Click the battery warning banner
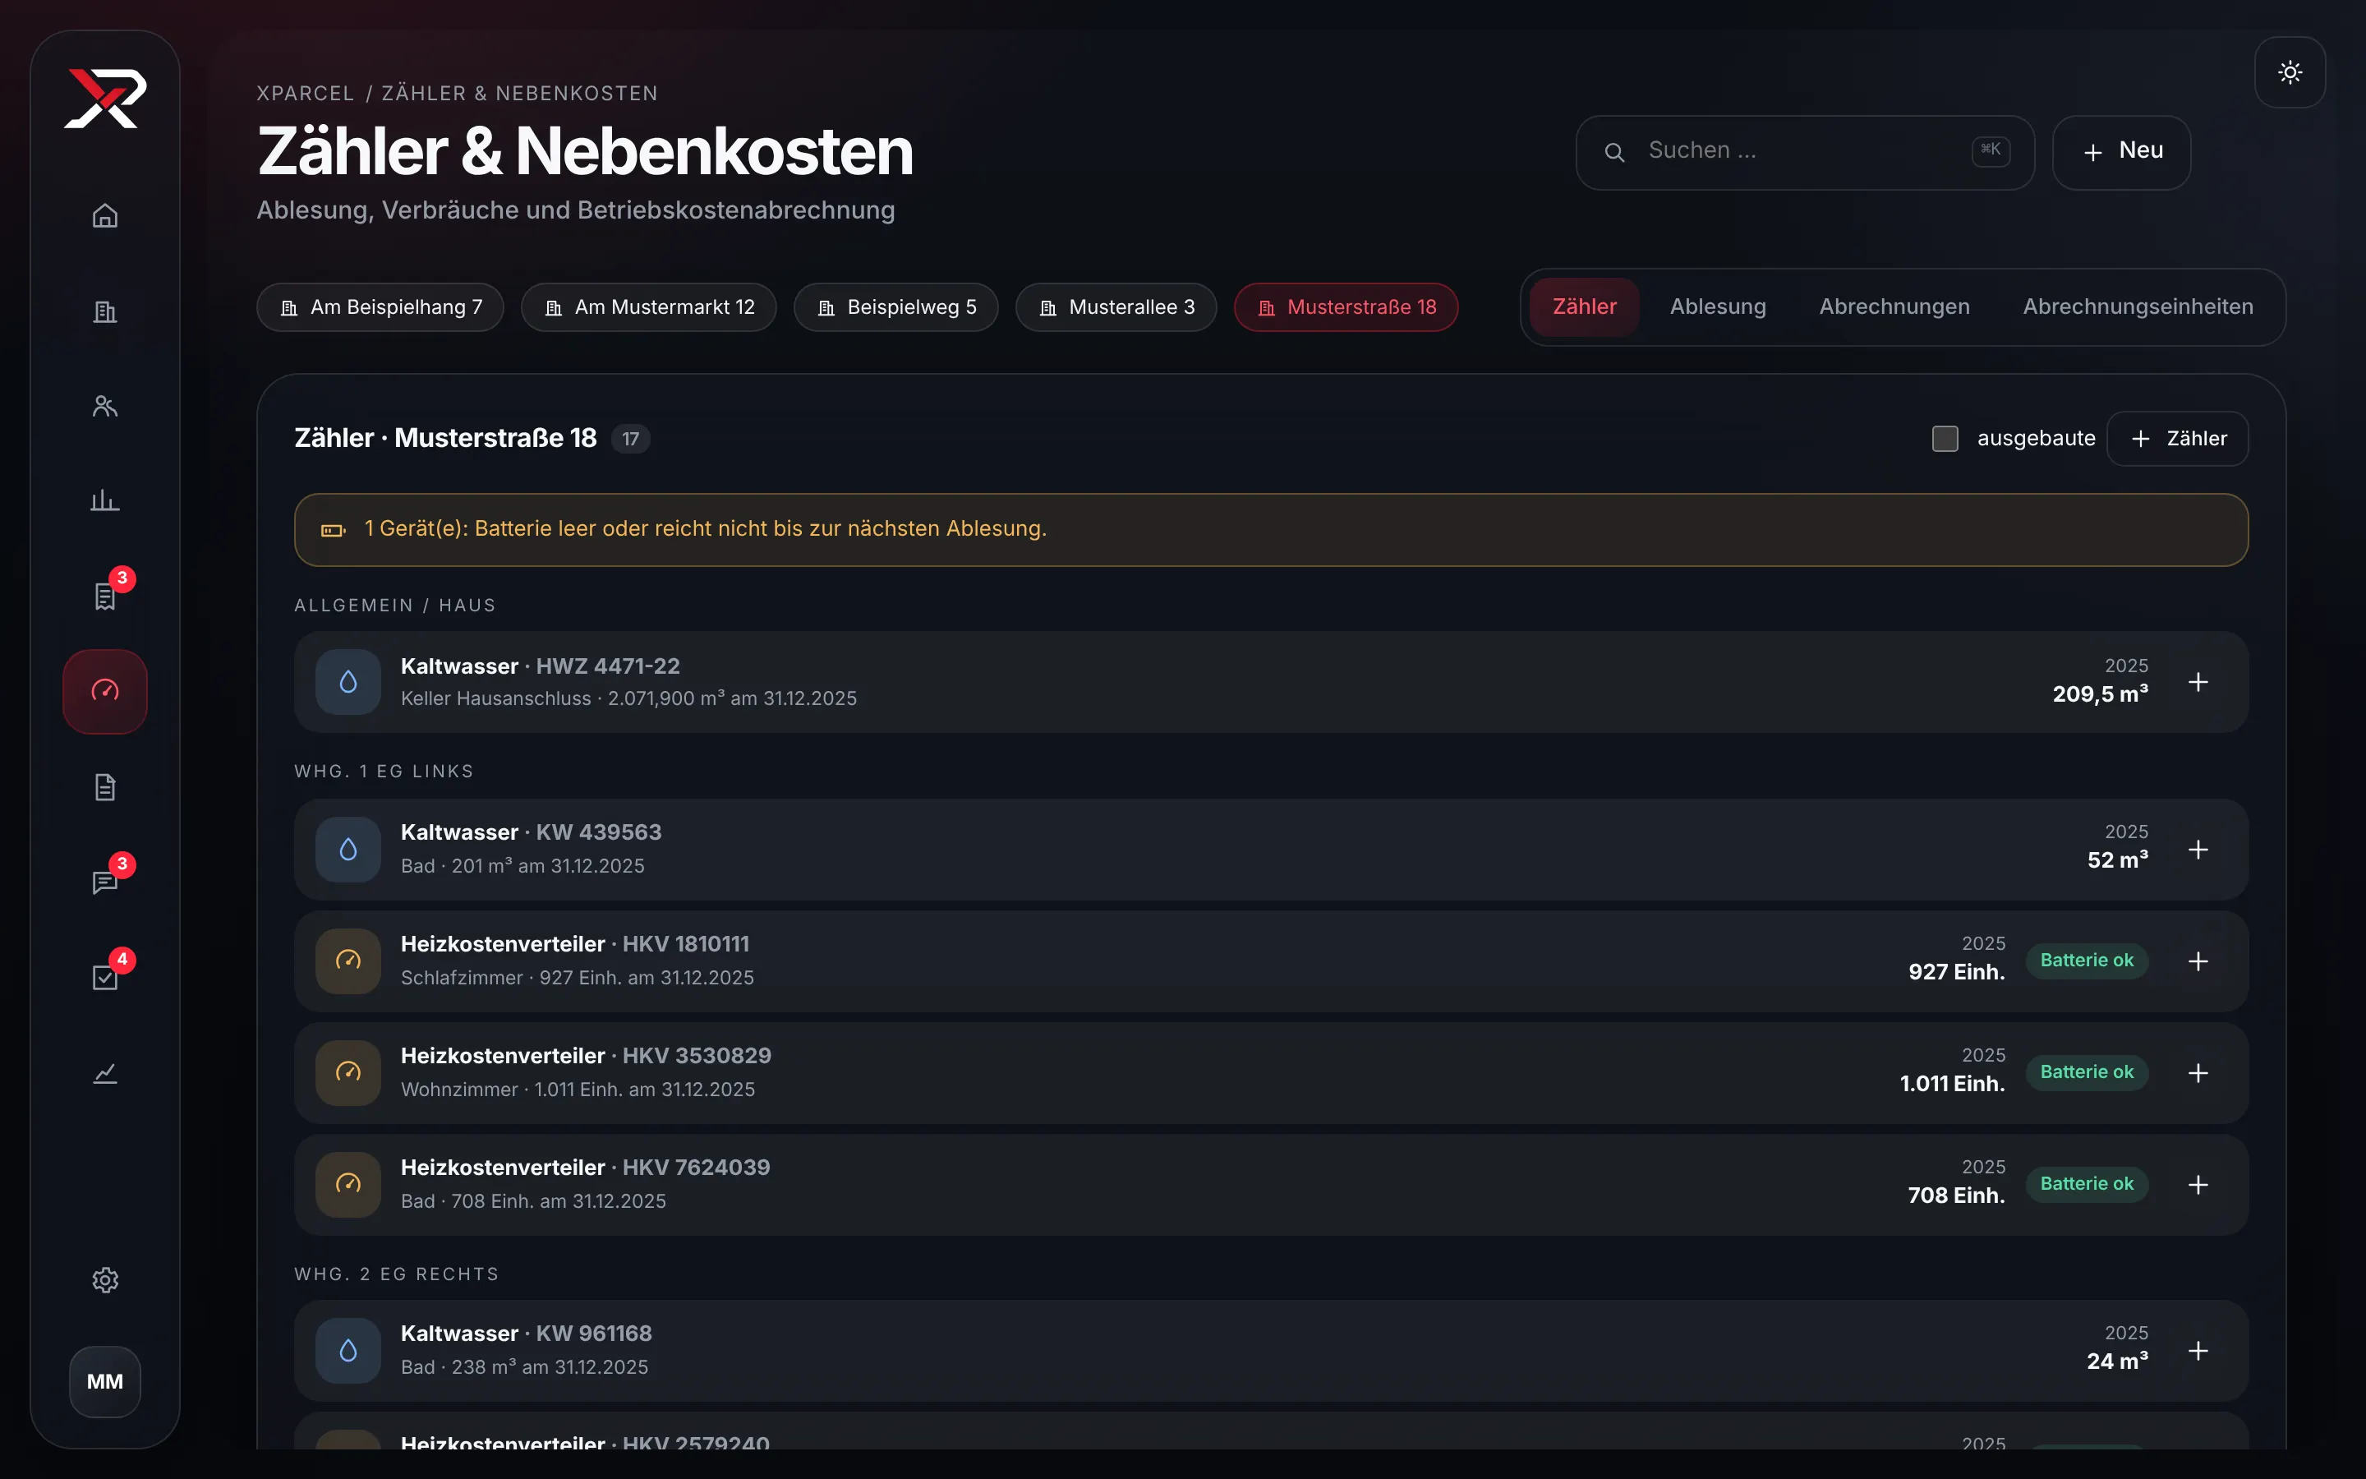2366x1479 pixels. click(x=1271, y=529)
